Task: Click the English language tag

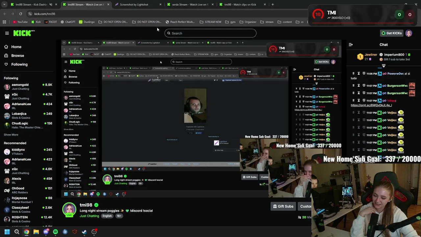Action: tap(107, 216)
